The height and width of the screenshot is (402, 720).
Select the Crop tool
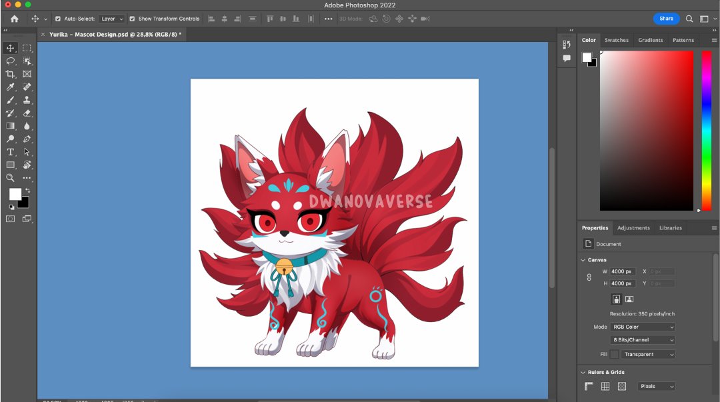tap(10, 74)
